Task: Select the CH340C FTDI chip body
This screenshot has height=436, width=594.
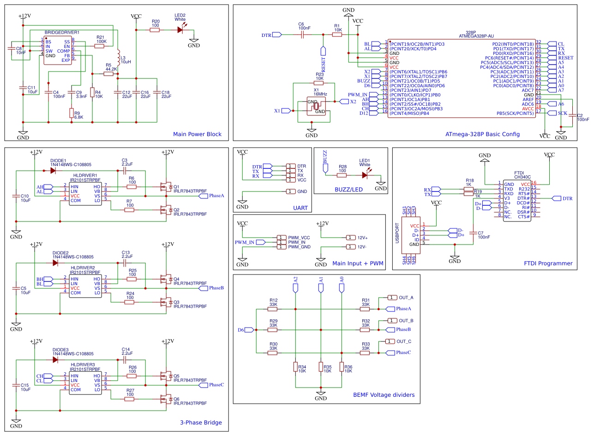Action: pyautogui.click(x=516, y=201)
